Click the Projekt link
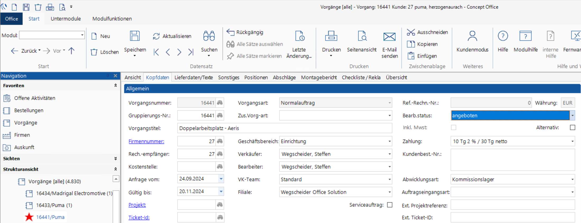The width and height of the screenshot is (581, 223). tap(137, 205)
